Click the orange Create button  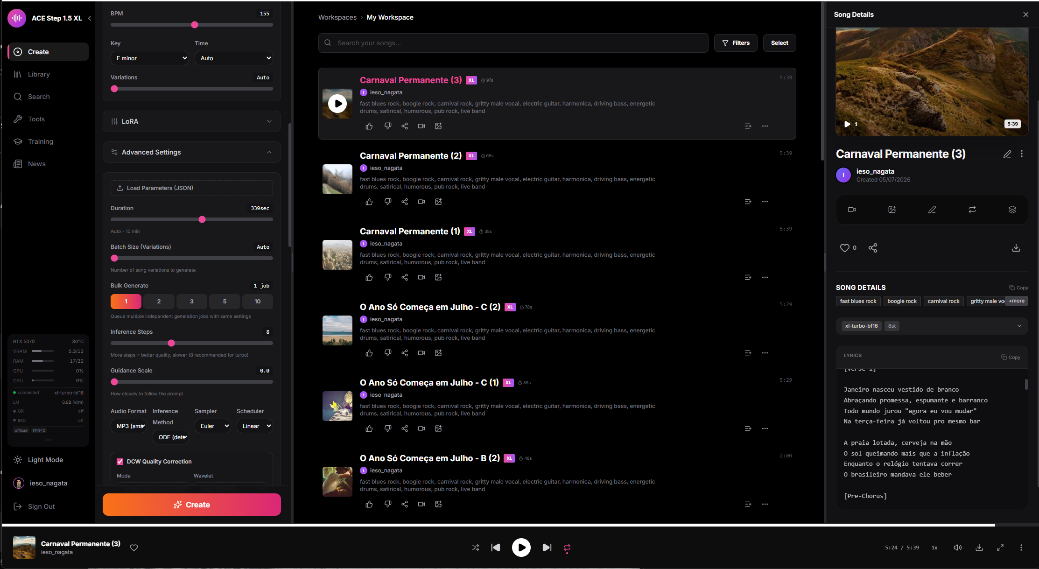191,505
